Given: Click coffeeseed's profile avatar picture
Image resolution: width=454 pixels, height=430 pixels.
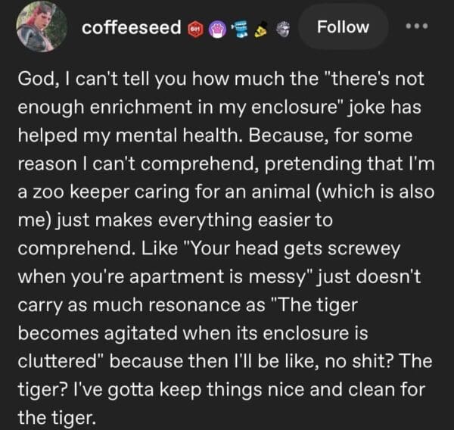Looking at the screenshot, I should (38, 28).
